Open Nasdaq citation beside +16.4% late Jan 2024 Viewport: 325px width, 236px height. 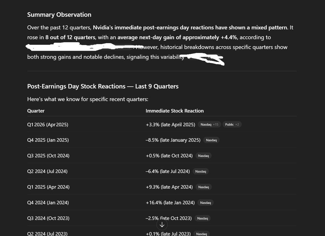click(x=205, y=203)
